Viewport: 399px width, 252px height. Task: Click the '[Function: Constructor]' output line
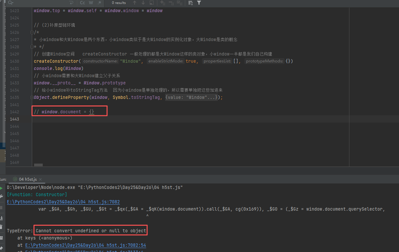click(x=37, y=195)
